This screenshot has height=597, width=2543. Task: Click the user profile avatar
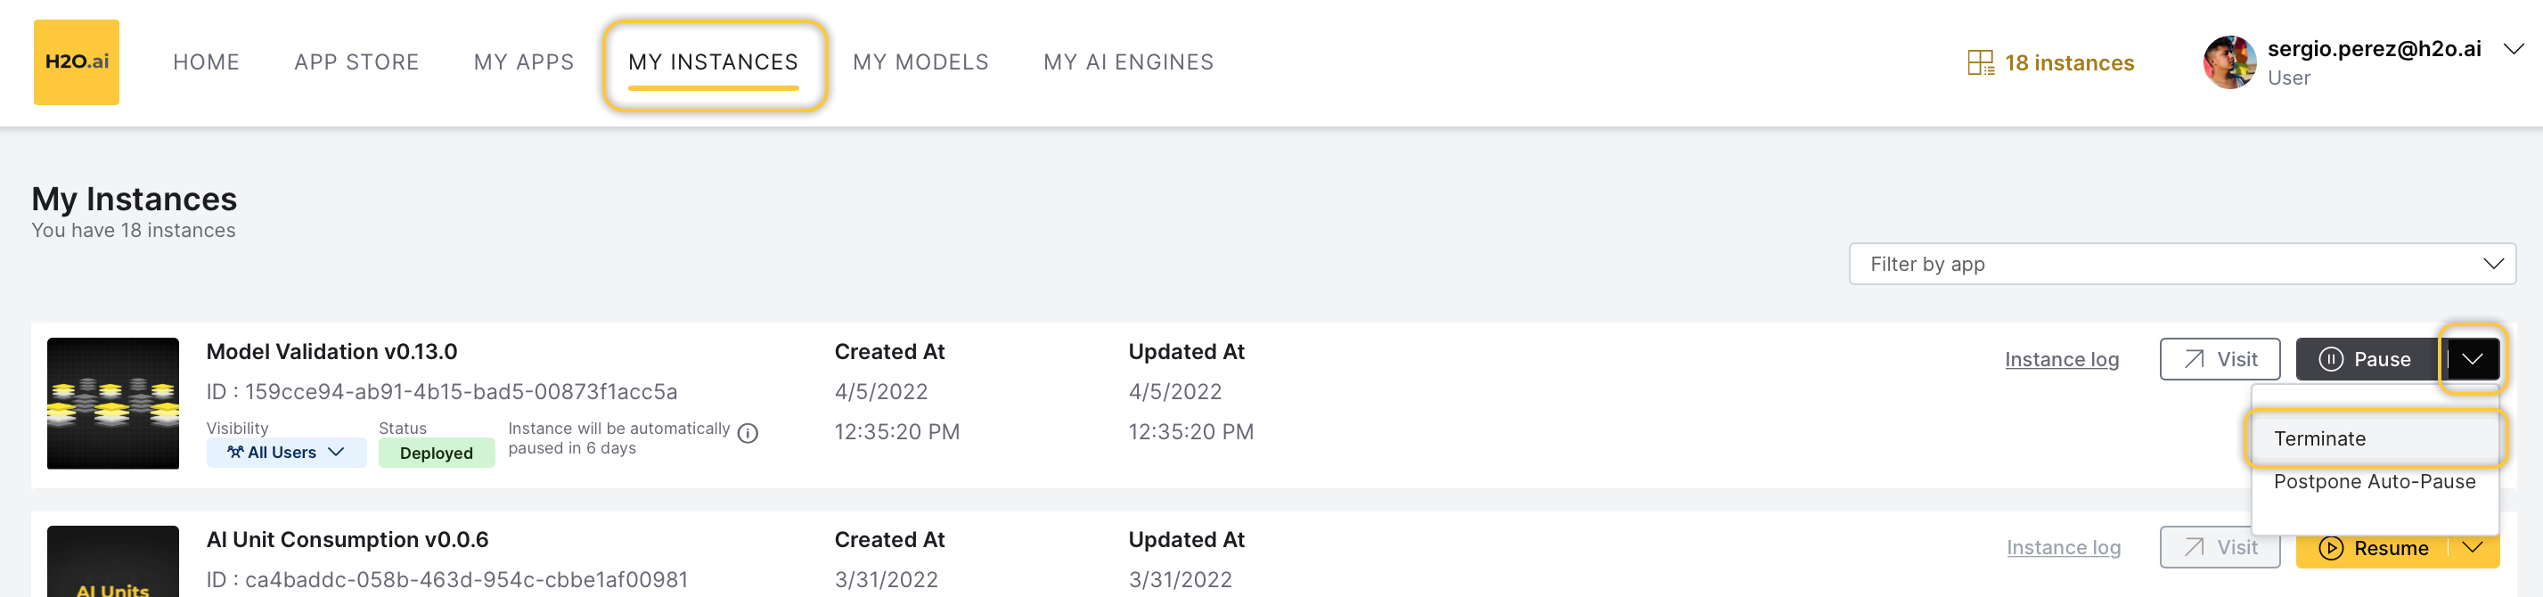pos(2228,62)
